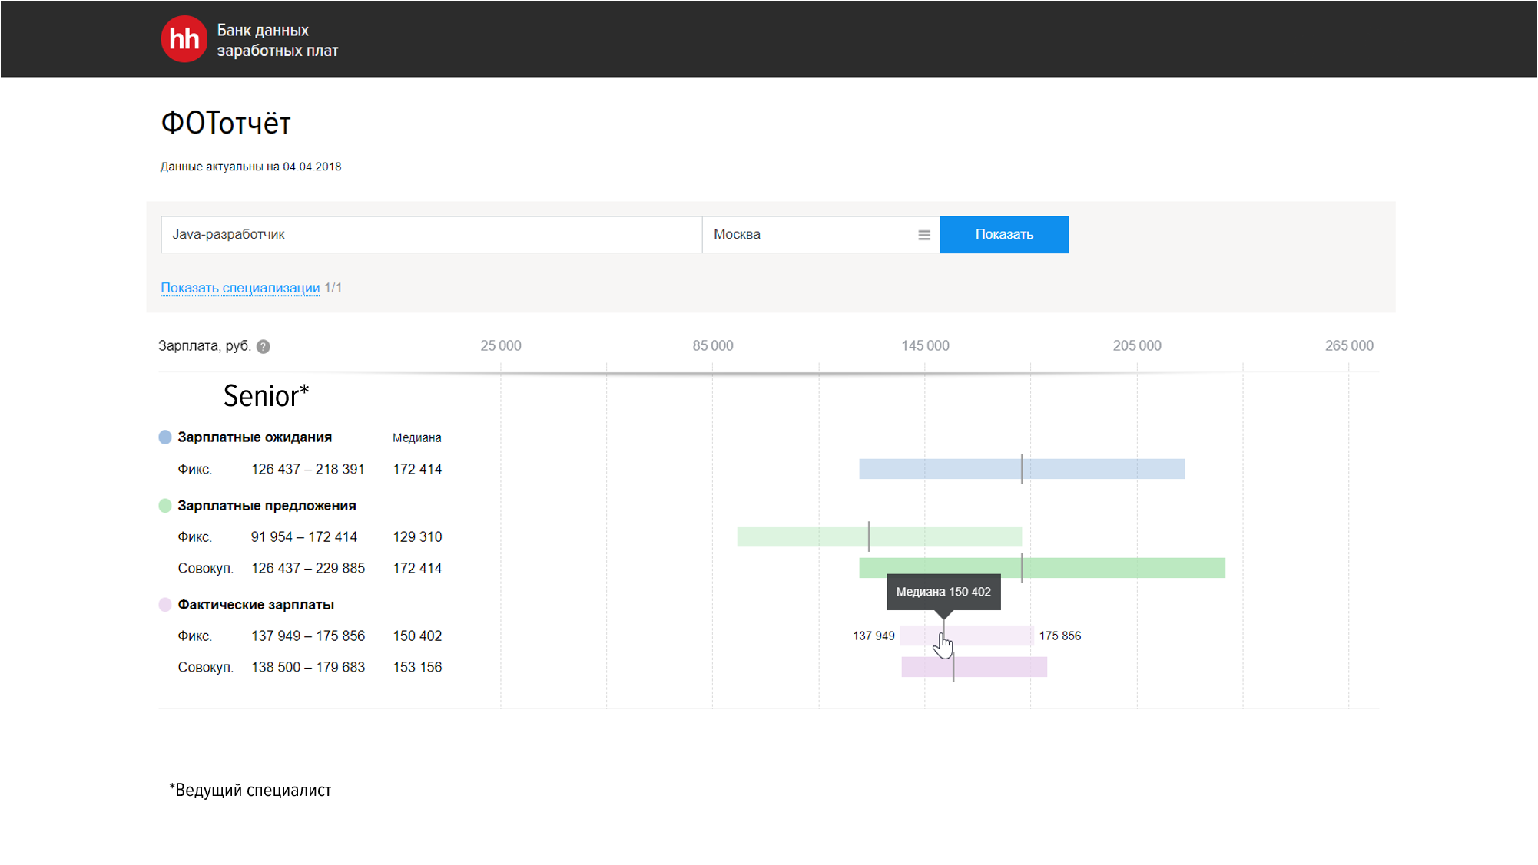1538x865 pixels.
Task: Click the 126 437 – 218 391 range text
Action: 307,469
